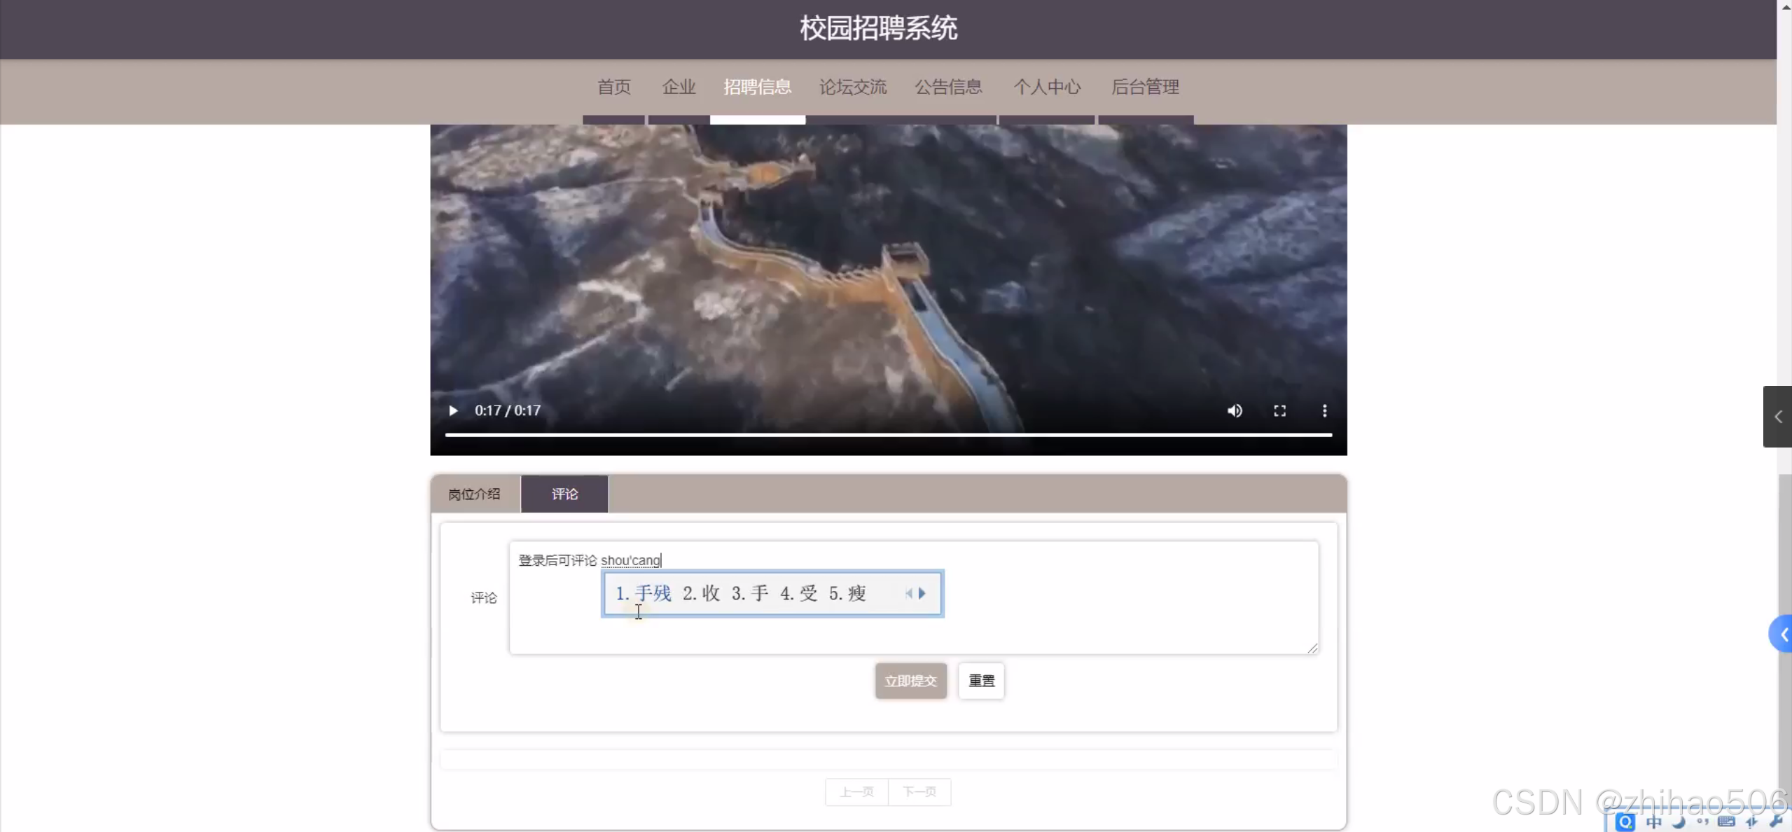Switch to 岗位介绍 tab
Image resolution: width=1792 pixels, height=832 pixels.
click(474, 494)
